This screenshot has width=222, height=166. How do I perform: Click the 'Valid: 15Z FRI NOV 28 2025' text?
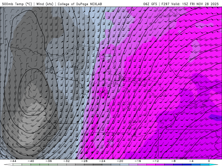(x=195, y=4)
